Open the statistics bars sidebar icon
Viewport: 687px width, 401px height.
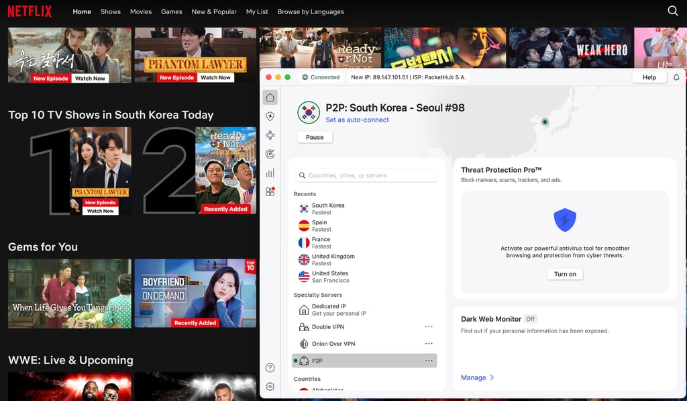tap(270, 173)
